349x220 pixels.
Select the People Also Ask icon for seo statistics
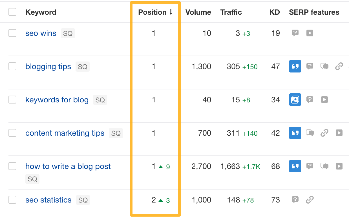pos(295,200)
